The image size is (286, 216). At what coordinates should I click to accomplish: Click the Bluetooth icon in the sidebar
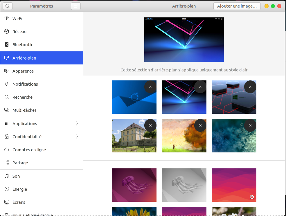[x=7, y=44]
